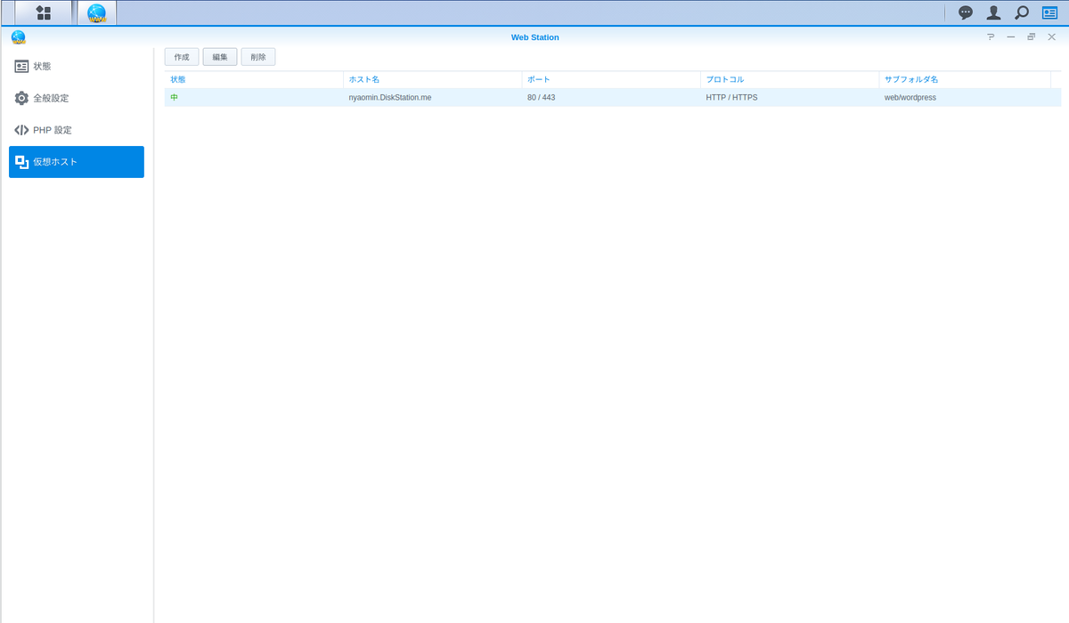Click the green status indicator in the row
The image size is (1069, 623).
[175, 98]
